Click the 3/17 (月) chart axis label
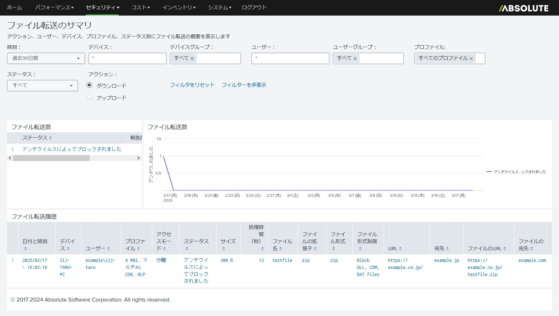The image size is (559, 316). pos(458,195)
